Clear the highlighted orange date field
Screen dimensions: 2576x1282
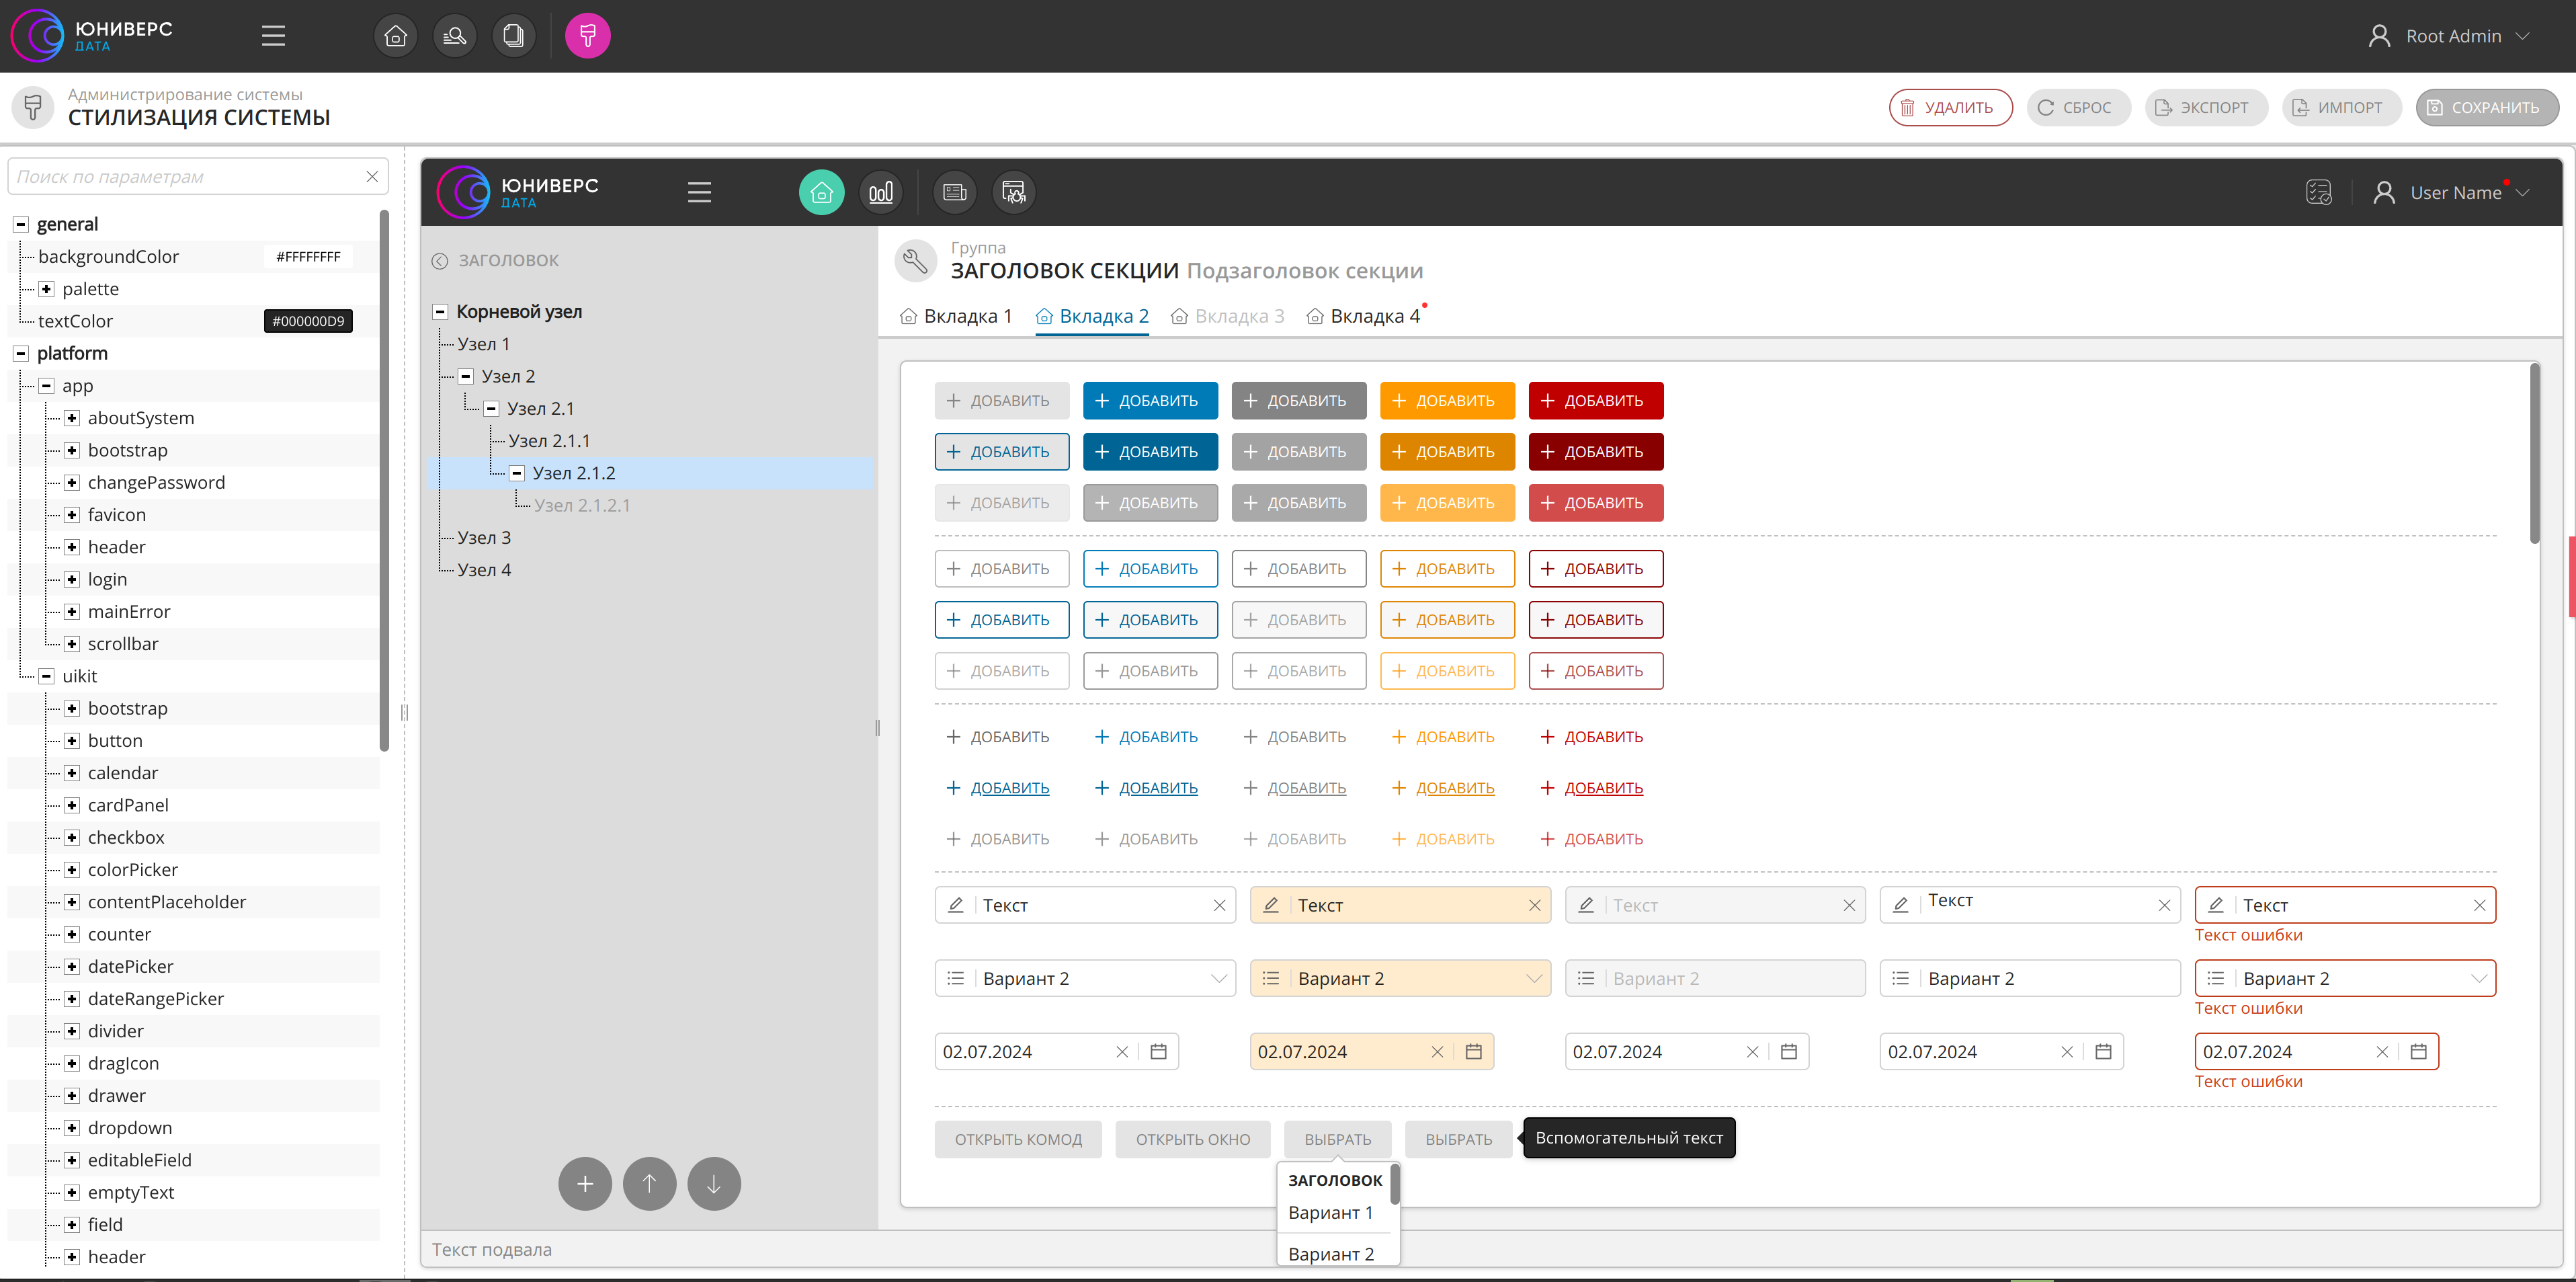click(1437, 1052)
